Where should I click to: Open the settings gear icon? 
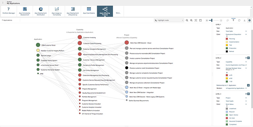[x=250, y=20]
